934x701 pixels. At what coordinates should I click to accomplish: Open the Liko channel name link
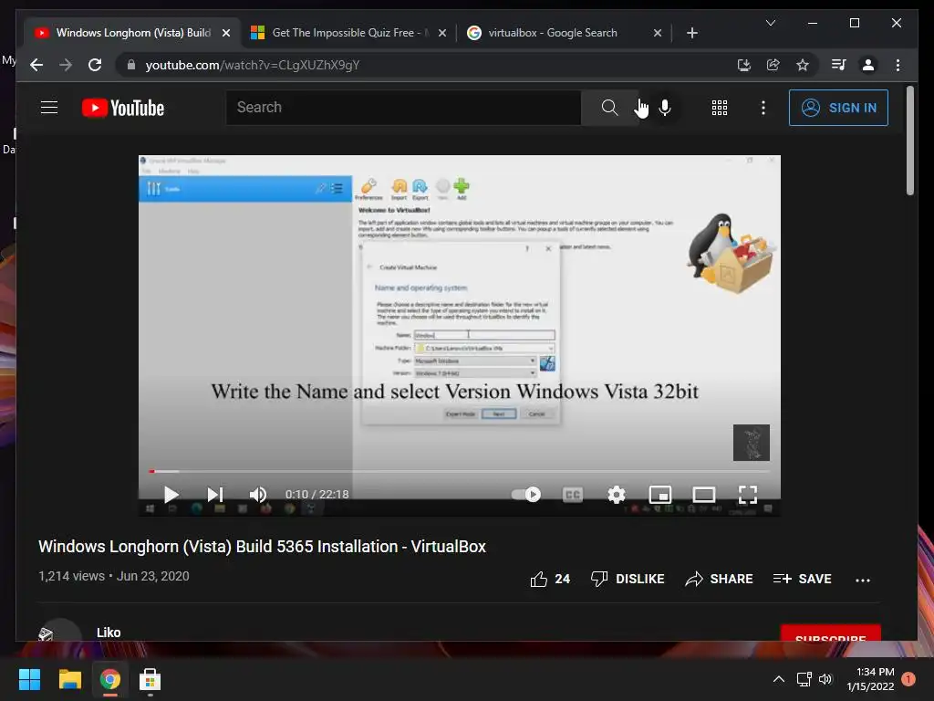pyautogui.click(x=109, y=633)
